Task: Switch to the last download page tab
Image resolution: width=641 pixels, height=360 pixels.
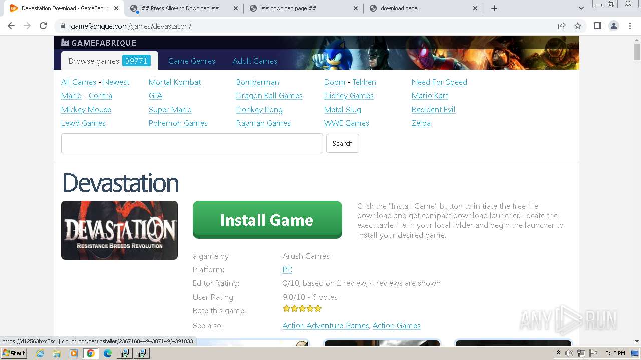Action: (x=423, y=8)
